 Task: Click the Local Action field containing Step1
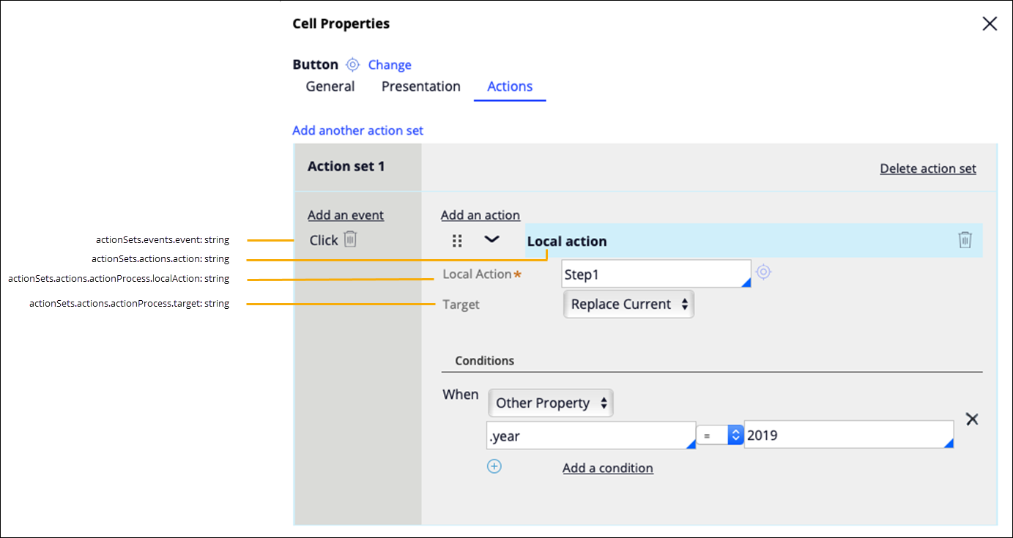click(656, 274)
